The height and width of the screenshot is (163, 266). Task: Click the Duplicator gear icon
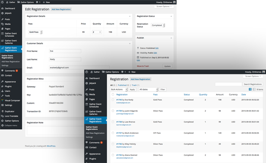point(3,112)
